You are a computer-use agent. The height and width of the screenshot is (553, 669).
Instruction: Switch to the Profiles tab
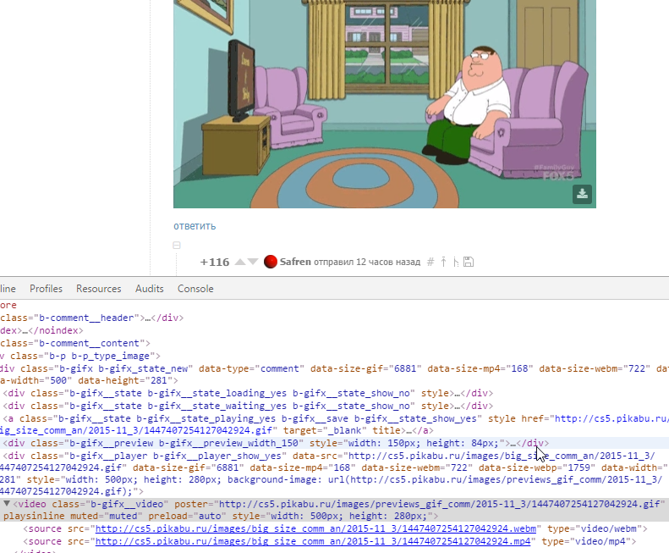(x=46, y=289)
